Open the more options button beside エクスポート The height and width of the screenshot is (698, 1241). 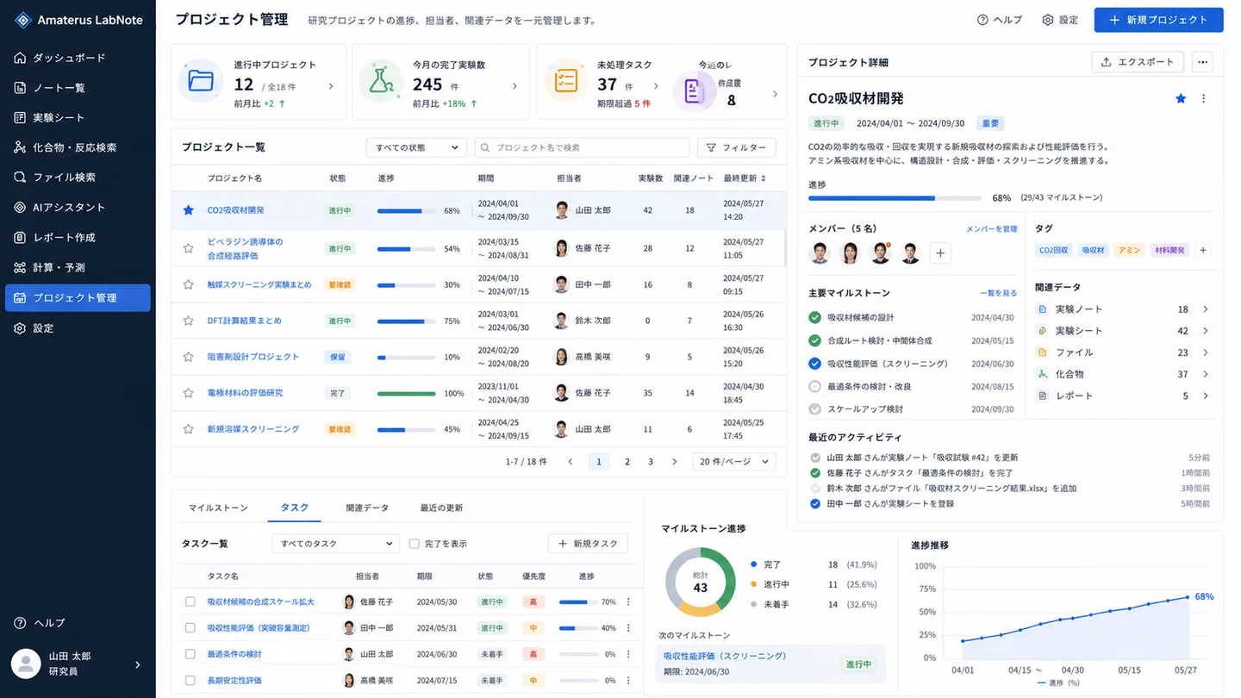(1203, 62)
